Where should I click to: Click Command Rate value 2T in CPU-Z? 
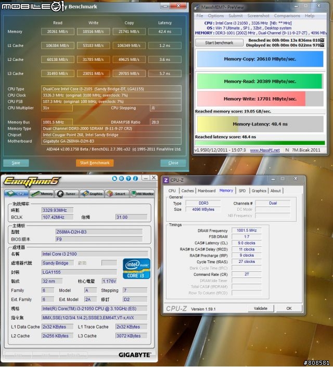[x=247, y=274]
